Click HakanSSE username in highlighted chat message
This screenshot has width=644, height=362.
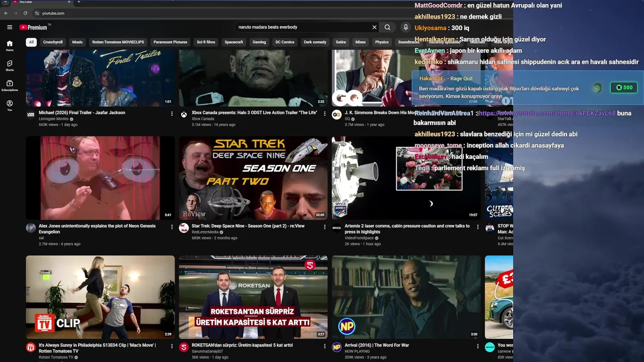coord(432,78)
